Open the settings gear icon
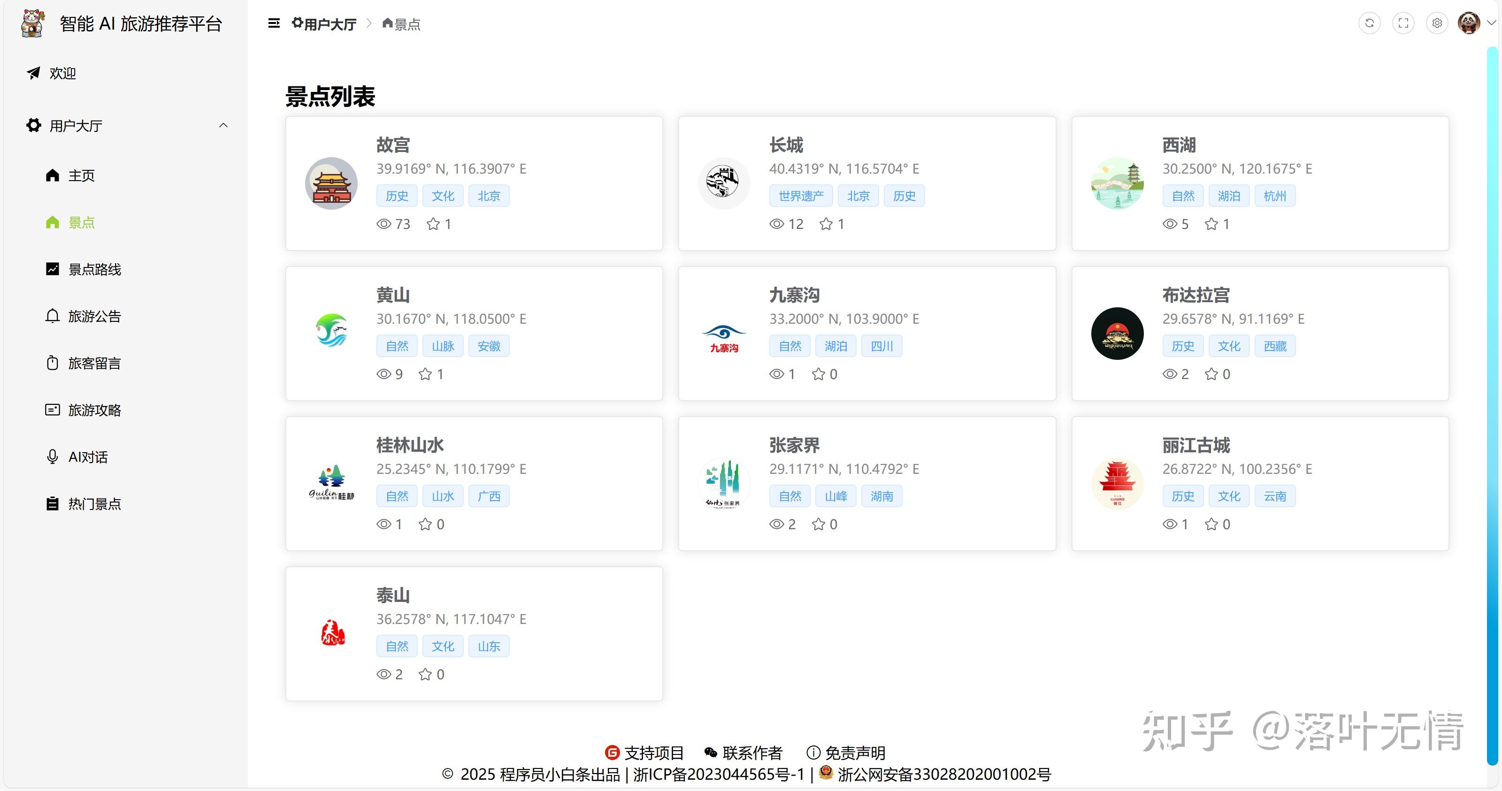The height and width of the screenshot is (791, 1502). pyautogui.click(x=1437, y=23)
